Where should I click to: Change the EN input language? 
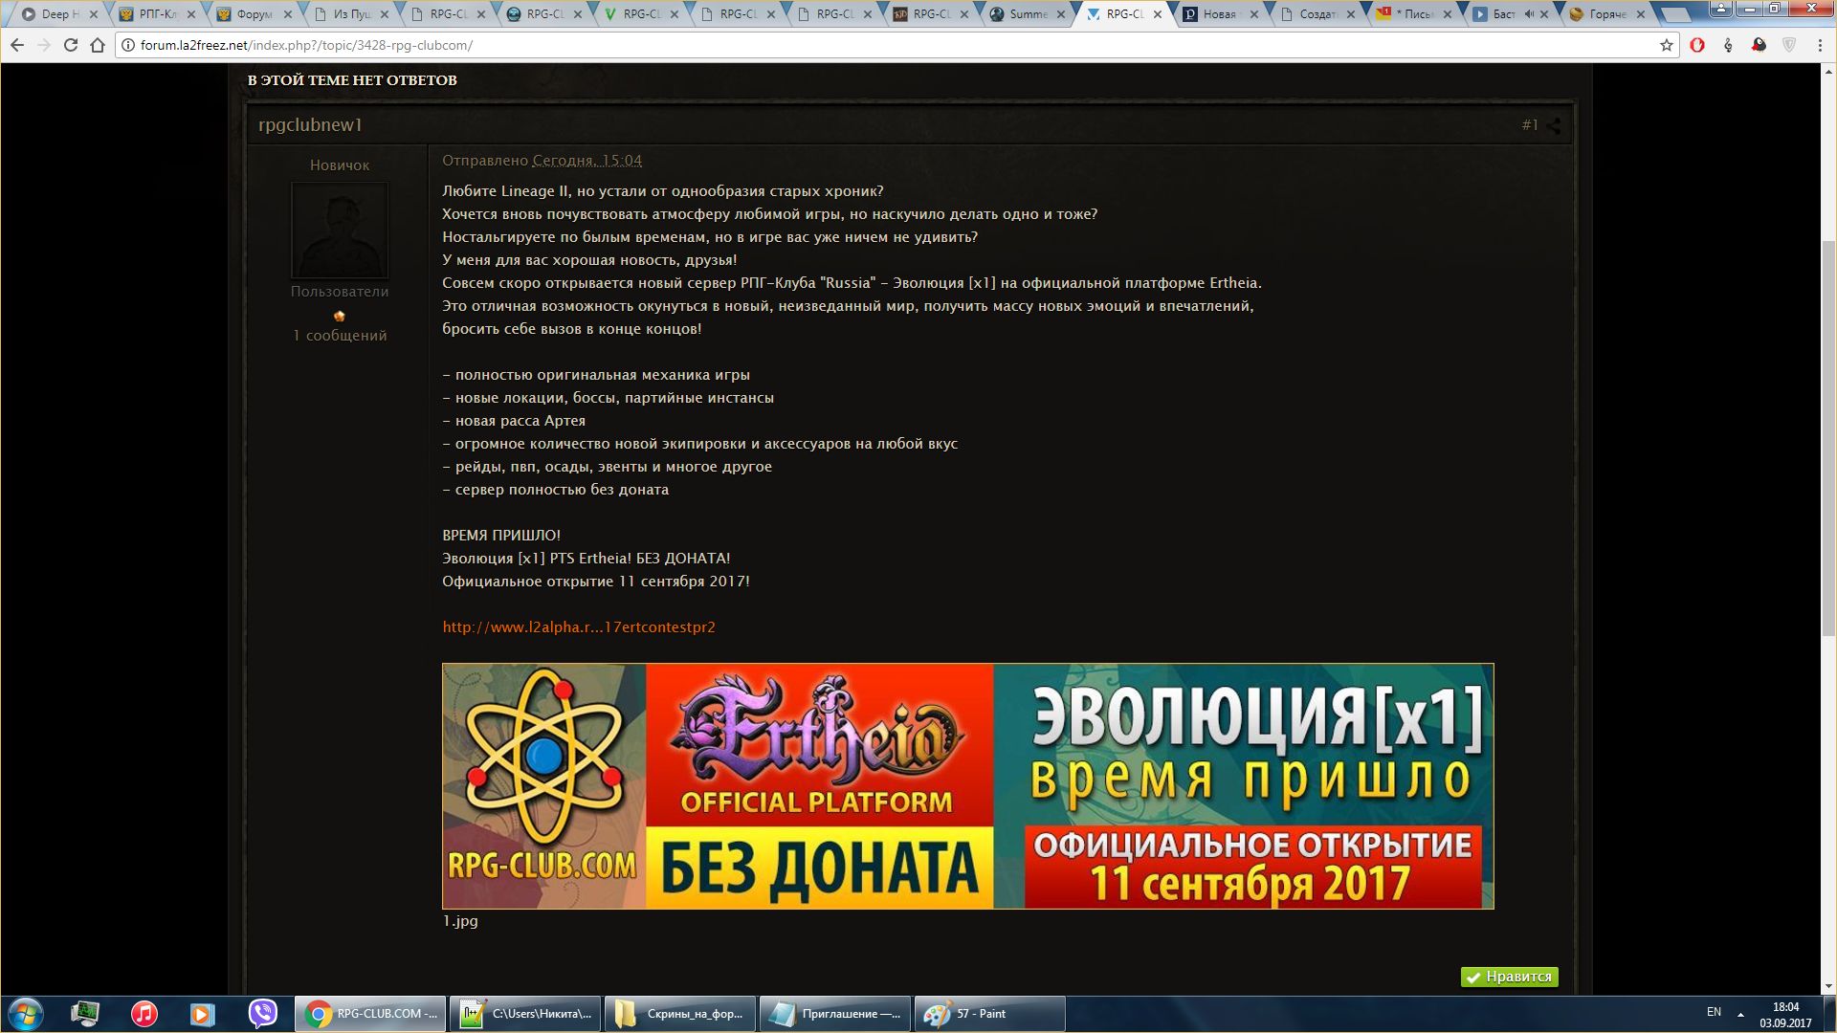coord(1714,1012)
